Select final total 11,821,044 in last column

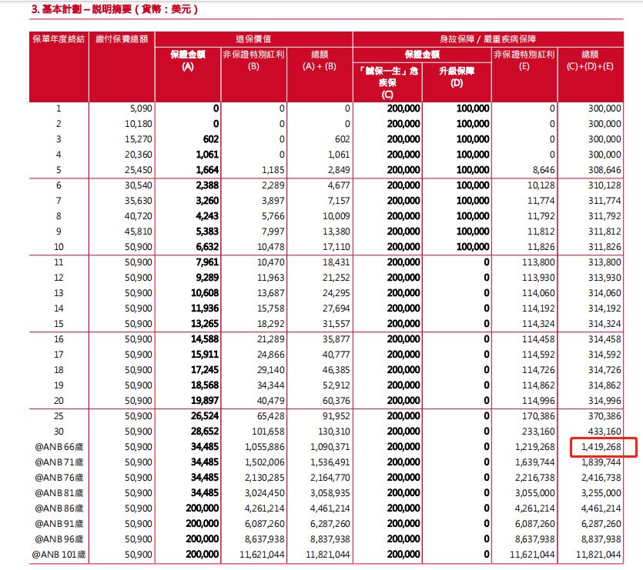(598, 554)
